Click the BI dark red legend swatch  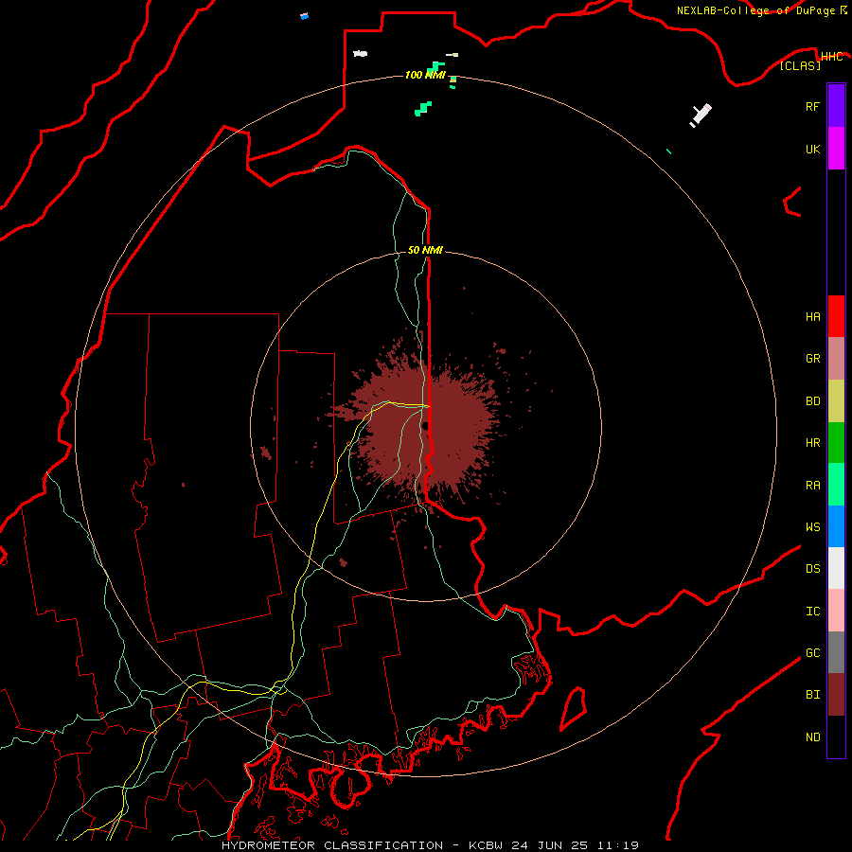point(836,695)
